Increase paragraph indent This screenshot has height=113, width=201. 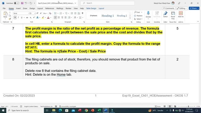coord(75,13)
